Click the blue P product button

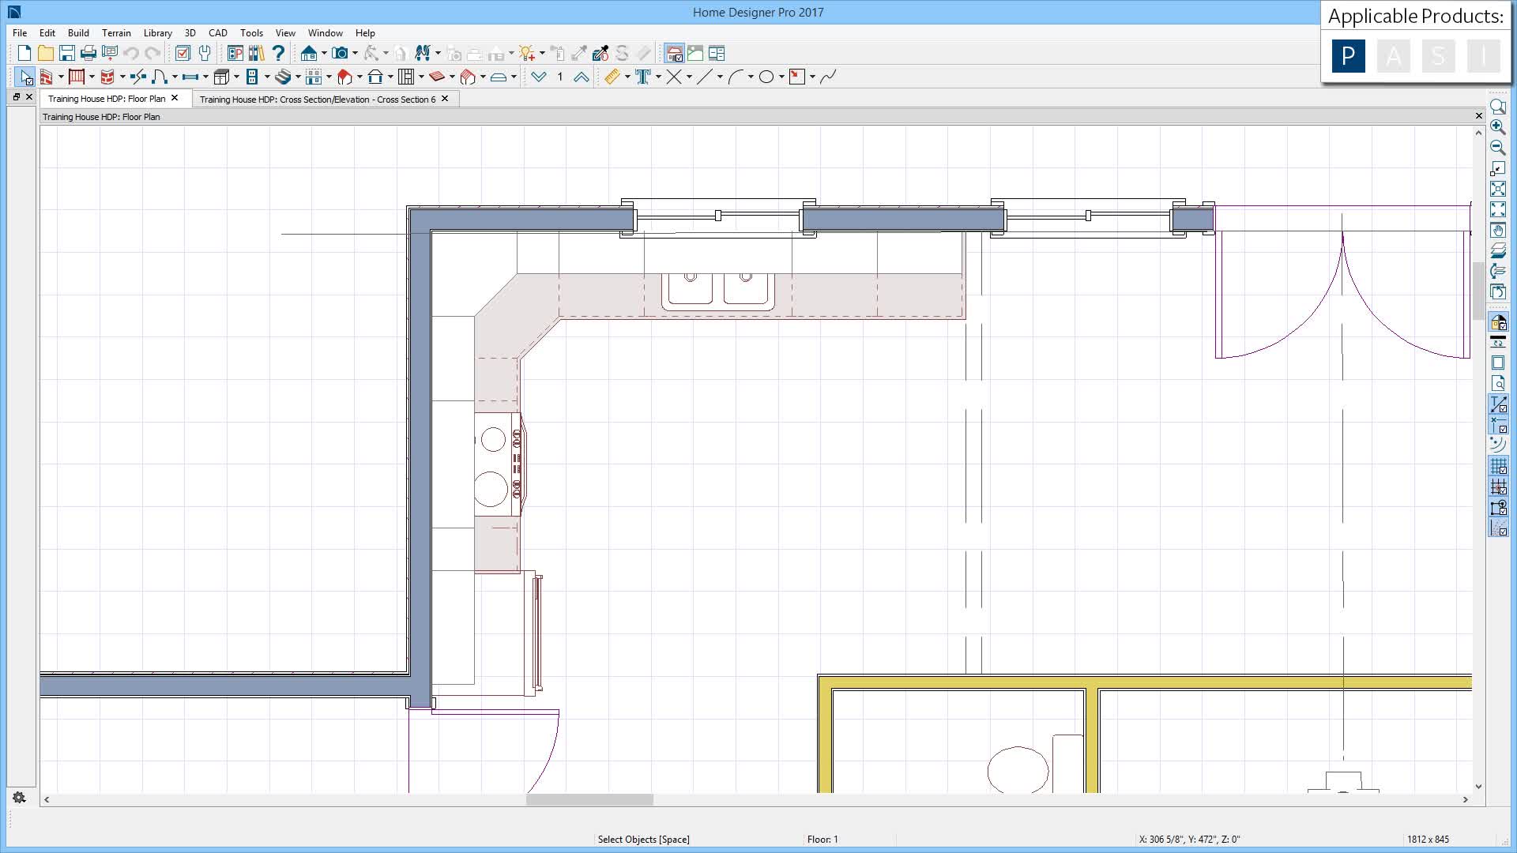click(x=1348, y=57)
